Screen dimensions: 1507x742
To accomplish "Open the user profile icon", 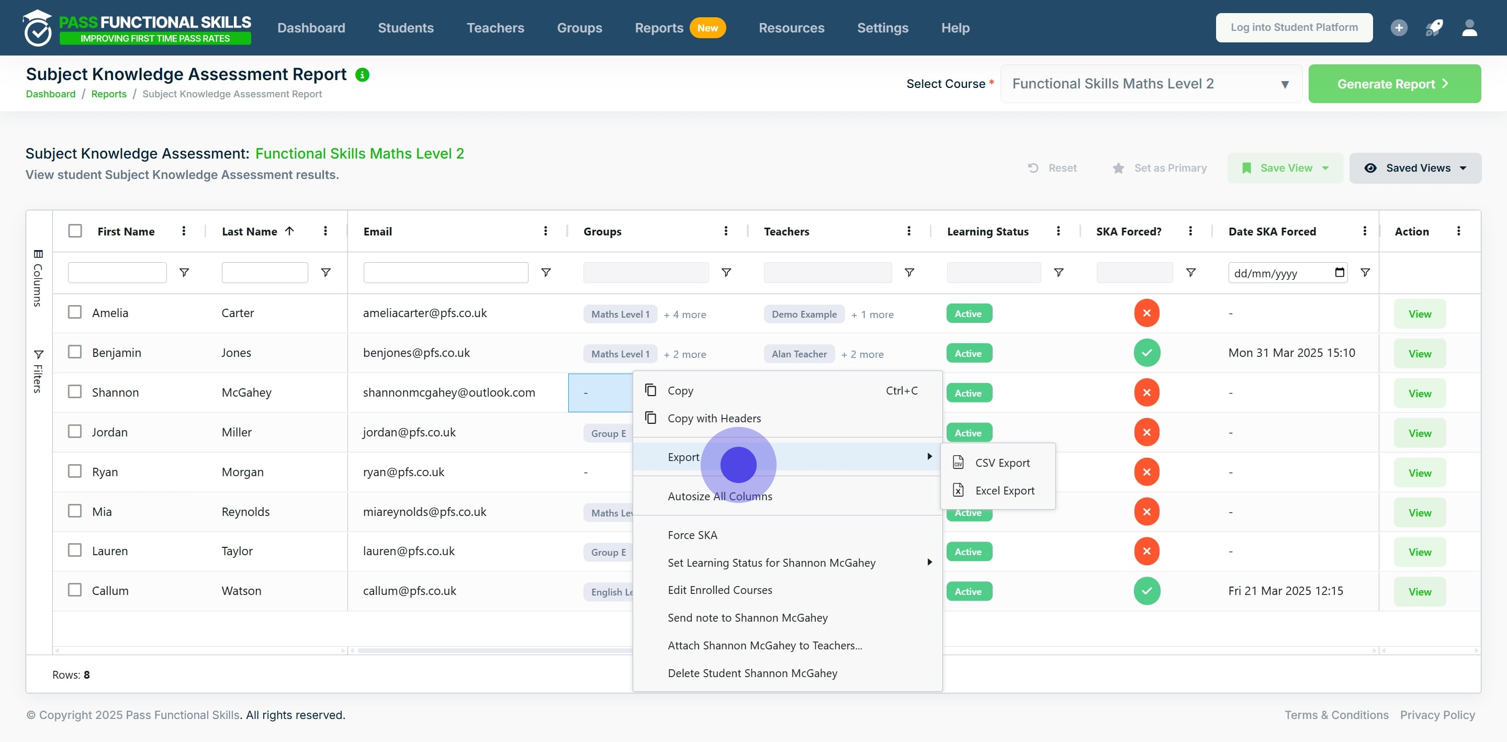I will tap(1469, 28).
